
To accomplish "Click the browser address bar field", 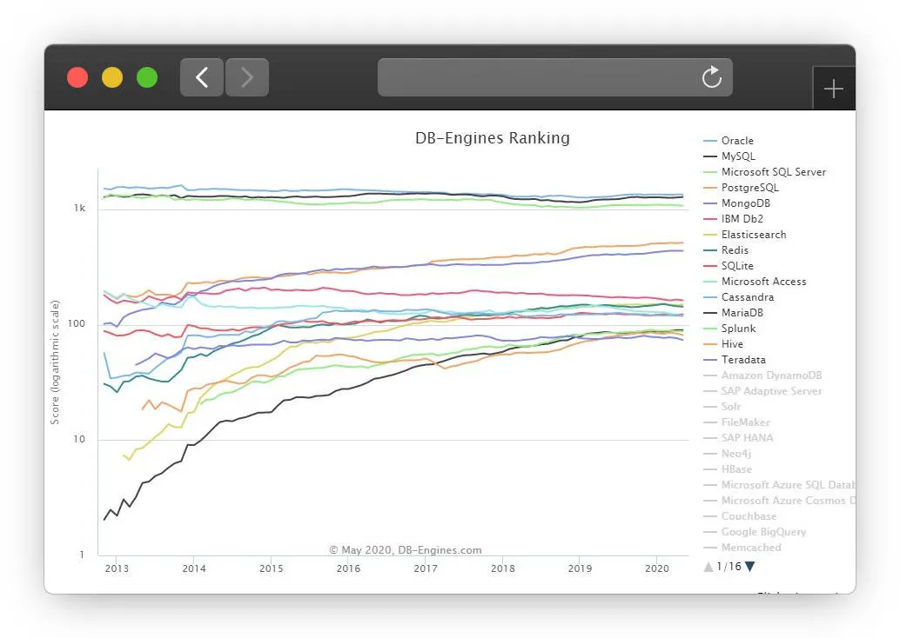I will [555, 77].
